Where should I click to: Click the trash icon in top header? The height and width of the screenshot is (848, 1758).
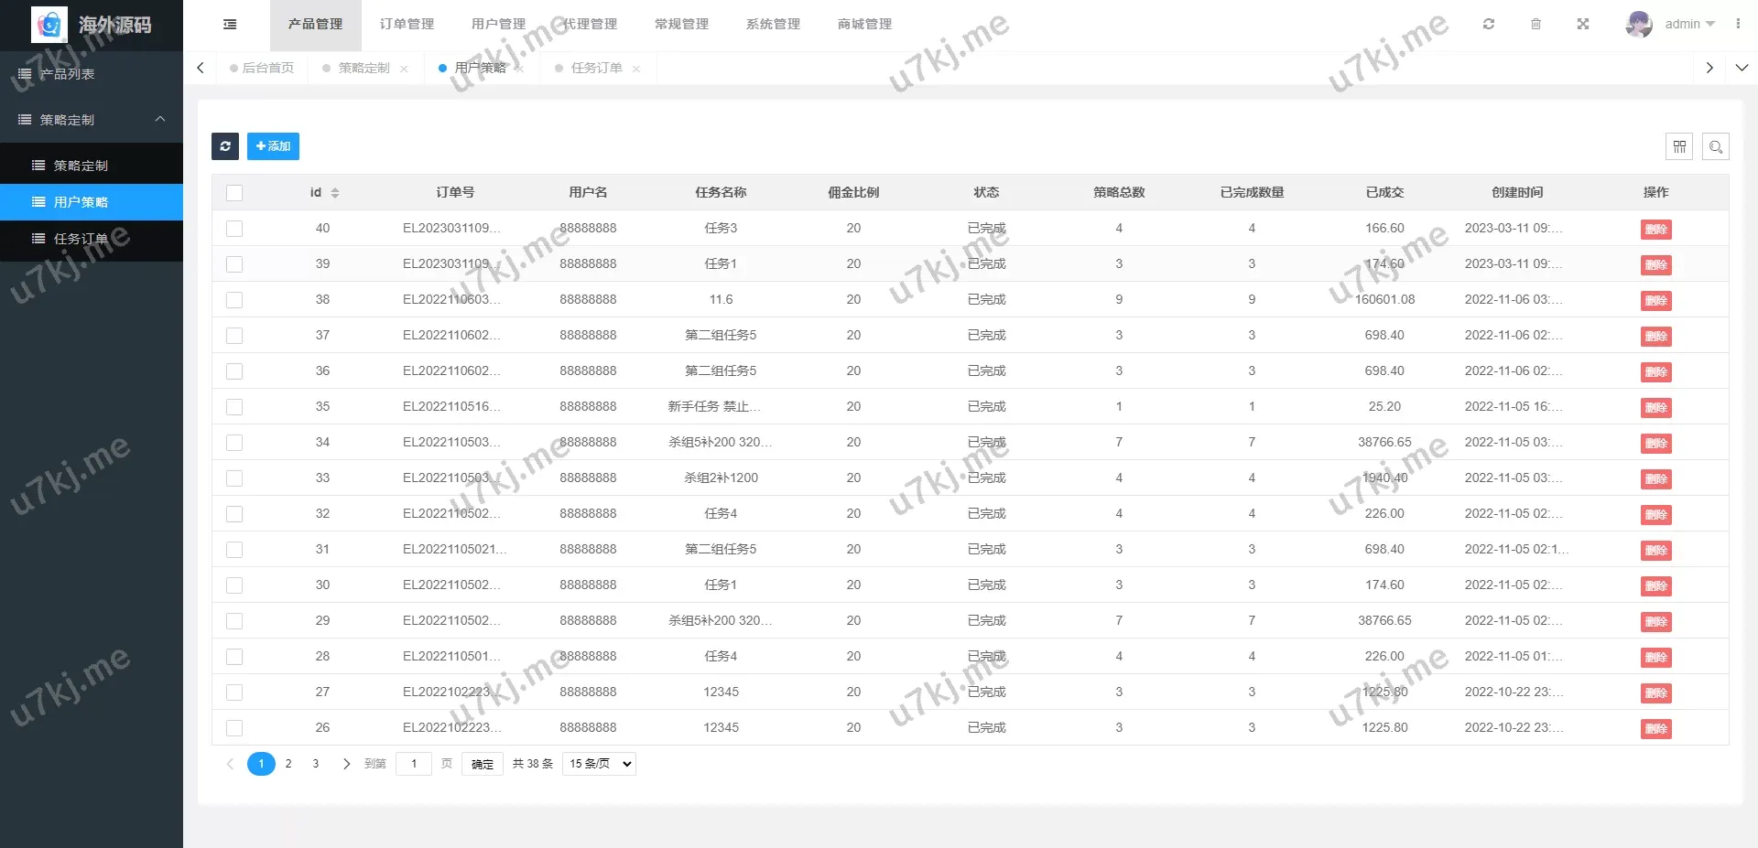pyautogui.click(x=1536, y=25)
